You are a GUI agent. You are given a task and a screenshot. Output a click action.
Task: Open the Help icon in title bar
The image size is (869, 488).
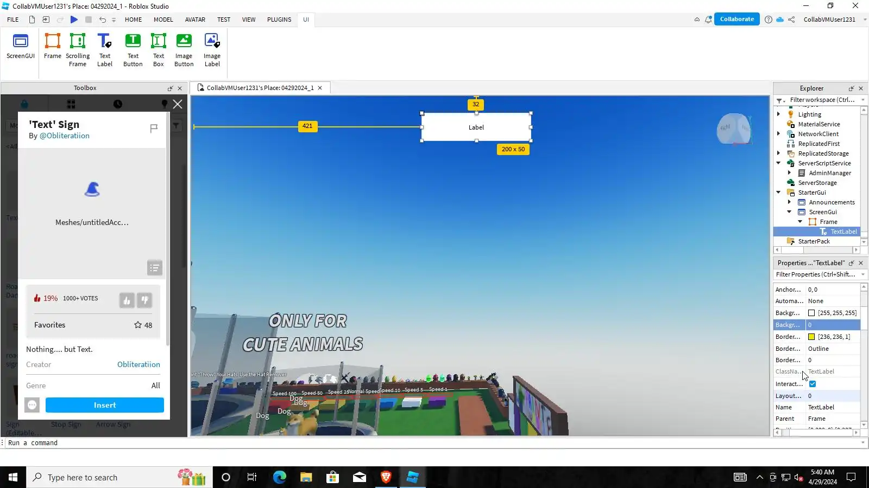tap(769, 20)
